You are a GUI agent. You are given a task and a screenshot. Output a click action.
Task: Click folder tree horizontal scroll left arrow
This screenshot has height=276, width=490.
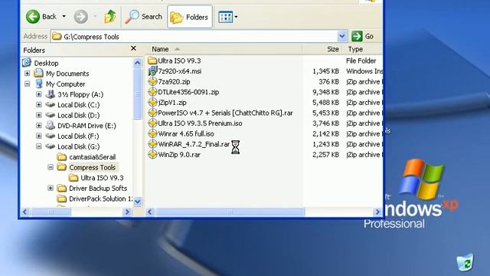[25, 212]
